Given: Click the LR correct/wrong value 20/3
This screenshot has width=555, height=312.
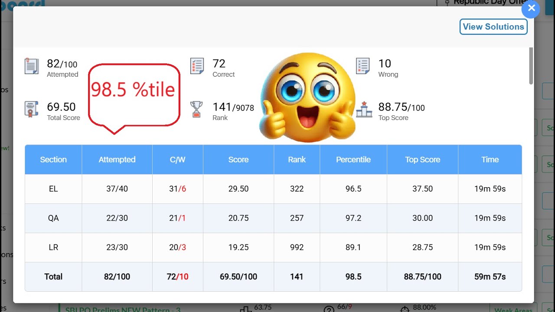Looking at the screenshot, I should [x=178, y=247].
